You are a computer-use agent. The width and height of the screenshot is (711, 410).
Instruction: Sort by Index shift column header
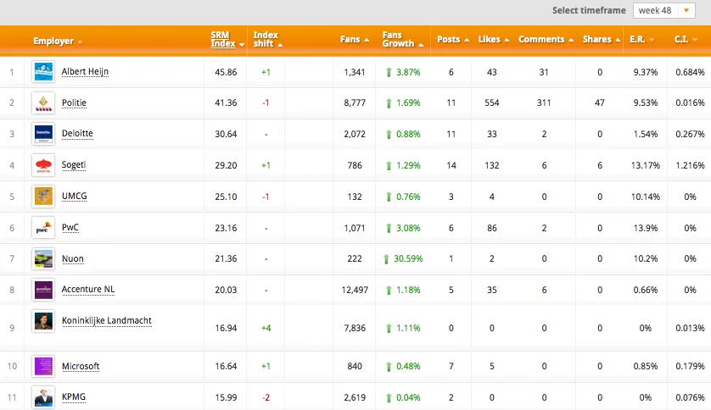coord(267,39)
